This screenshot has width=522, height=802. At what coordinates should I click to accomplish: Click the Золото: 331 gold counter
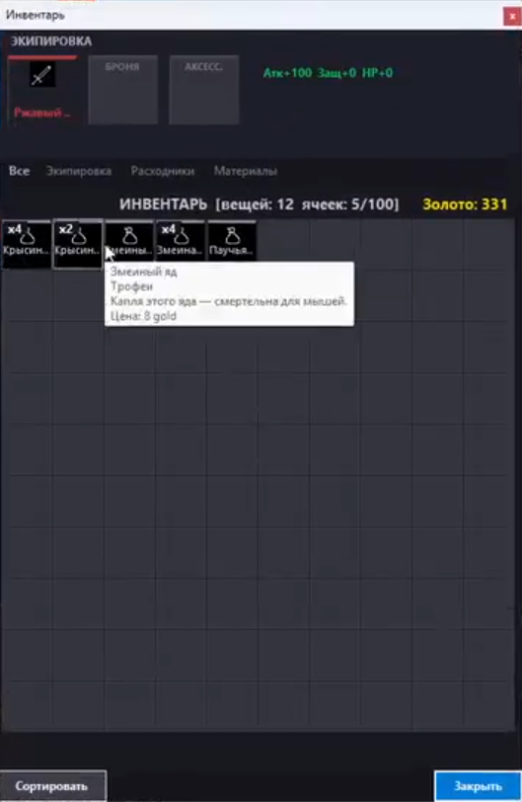465,204
